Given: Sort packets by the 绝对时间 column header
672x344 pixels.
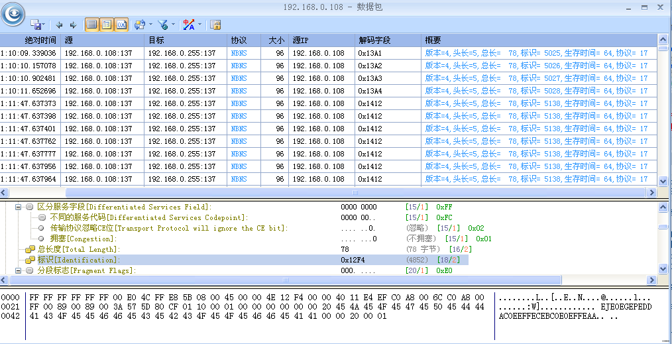Looking at the screenshot, I should 30,40.
